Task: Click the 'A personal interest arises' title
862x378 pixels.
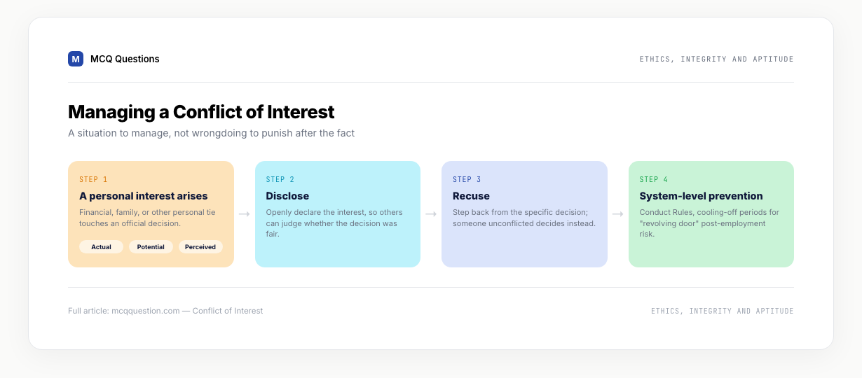Action: [x=144, y=196]
